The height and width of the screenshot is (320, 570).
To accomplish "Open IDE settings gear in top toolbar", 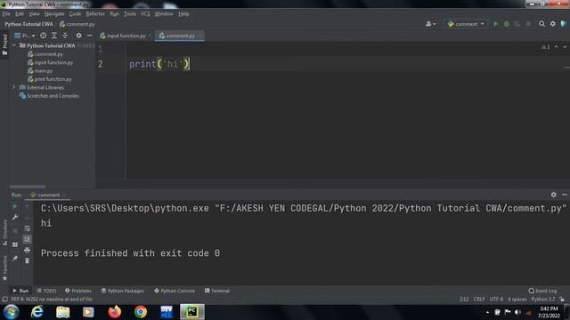I will (x=552, y=24).
